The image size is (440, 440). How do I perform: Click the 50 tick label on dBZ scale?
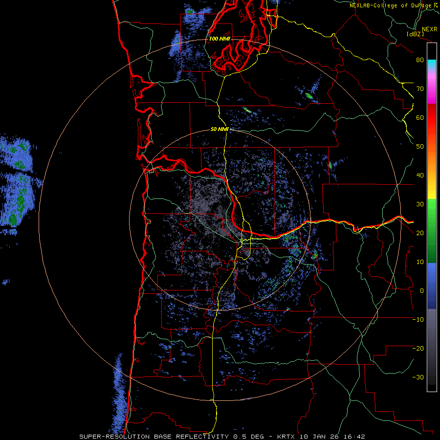coord(420,147)
